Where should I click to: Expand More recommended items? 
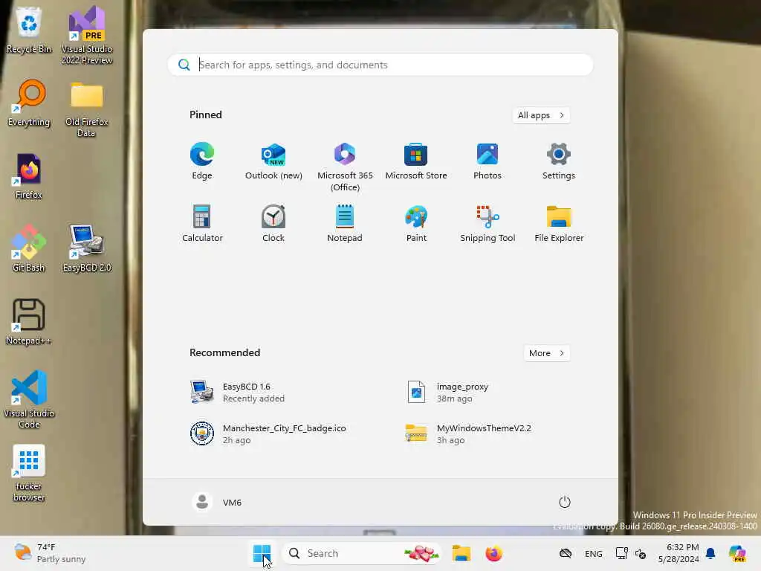pos(546,353)
